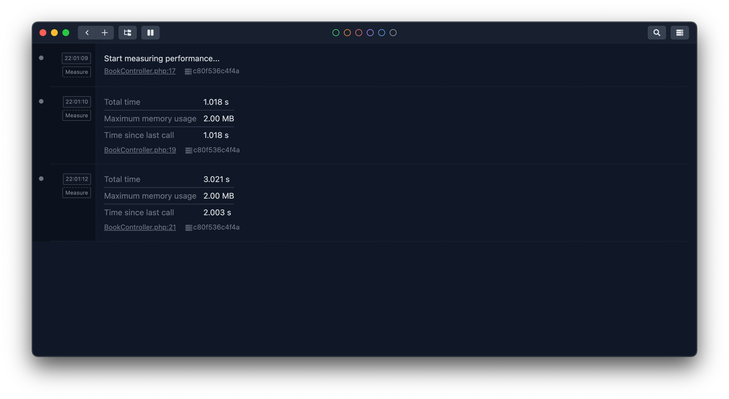Viewport: 729px width, 399px height.
Task: Click the back chevron in the toolbar
Action: 87,32
